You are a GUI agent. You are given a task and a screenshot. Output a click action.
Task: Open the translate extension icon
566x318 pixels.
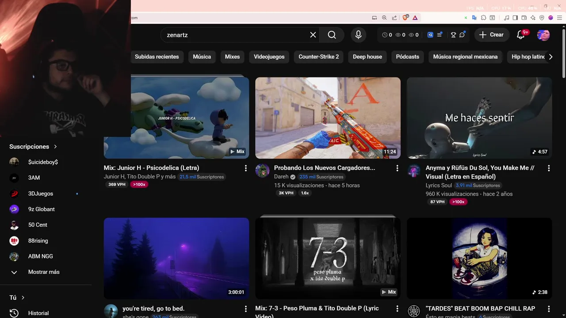pos(474,18)
